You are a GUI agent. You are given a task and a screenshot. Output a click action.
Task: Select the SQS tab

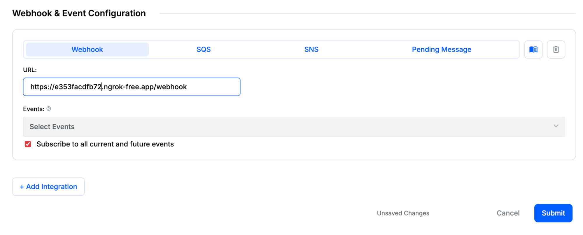point(204,50)
